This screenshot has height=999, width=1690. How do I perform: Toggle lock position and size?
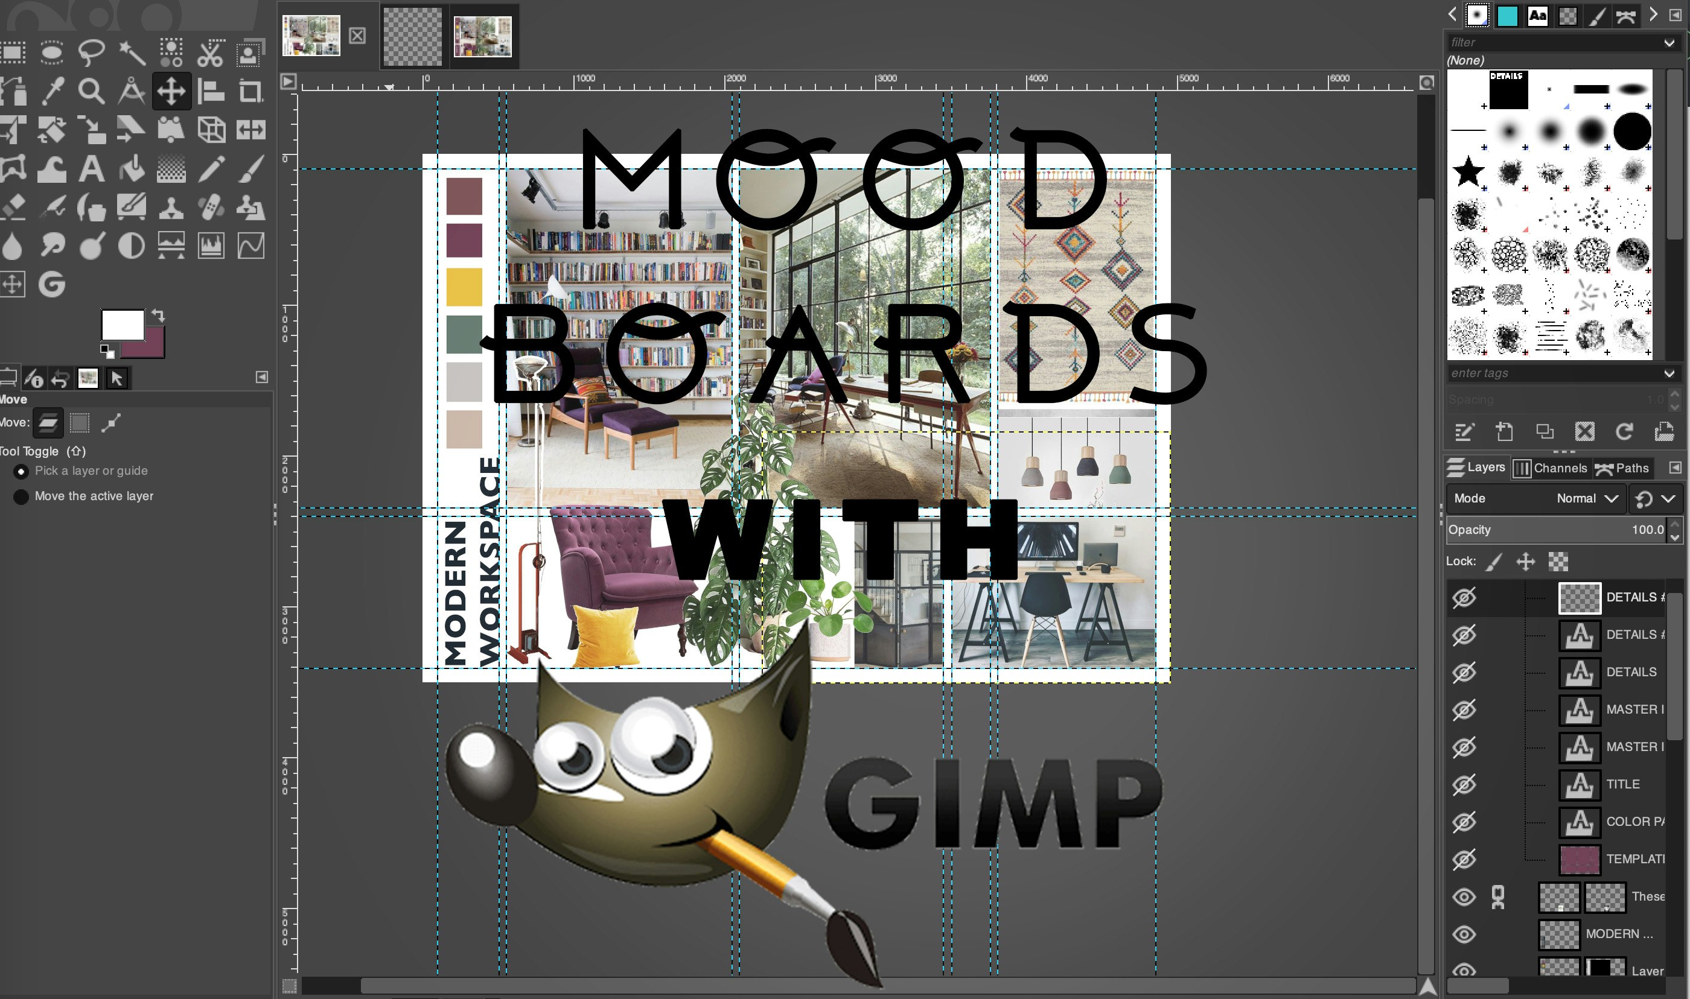1526,562
